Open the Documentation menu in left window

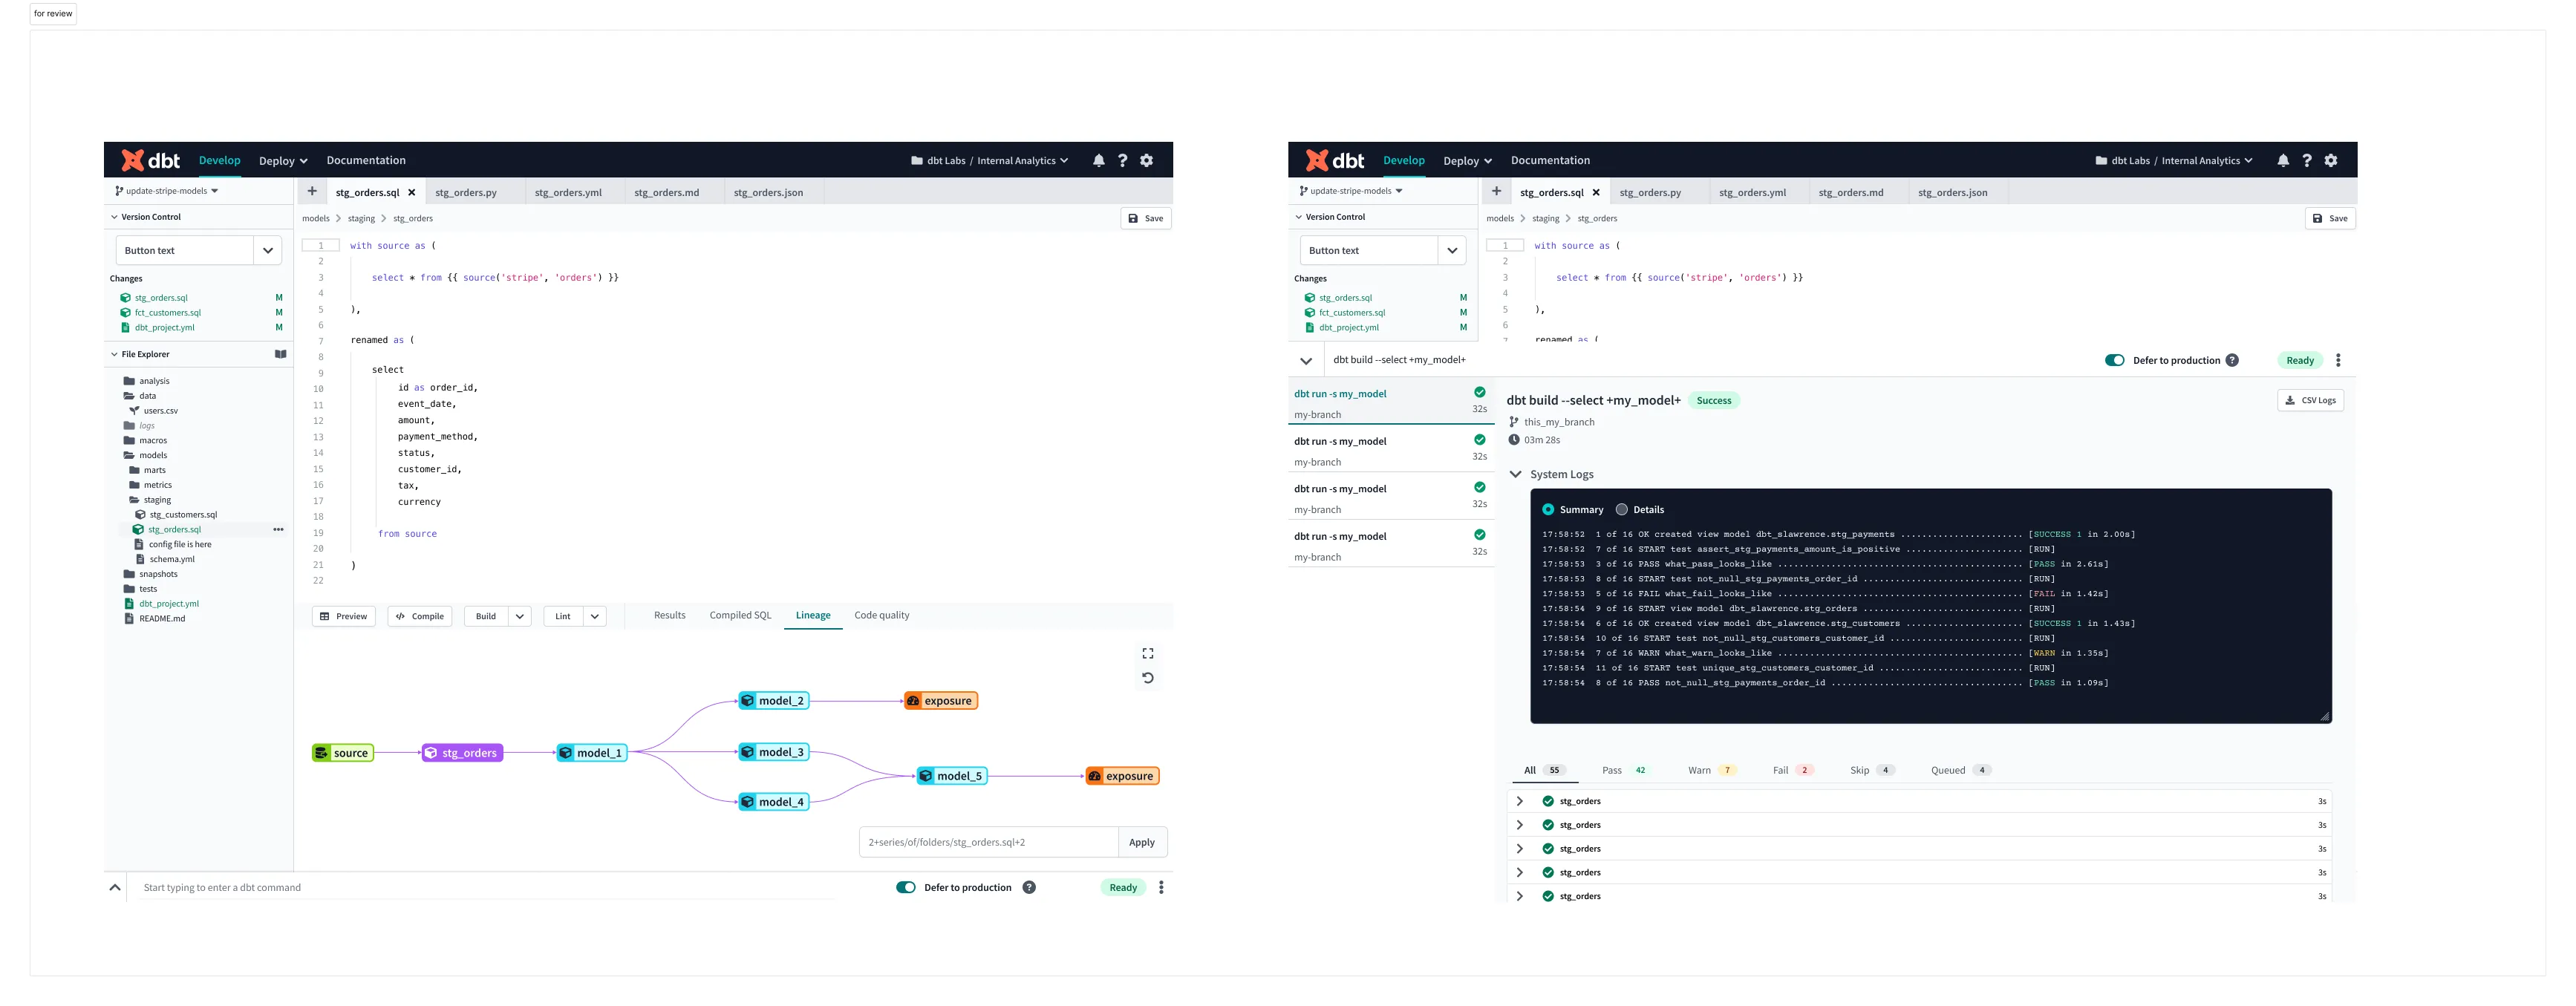click(366, 160)
